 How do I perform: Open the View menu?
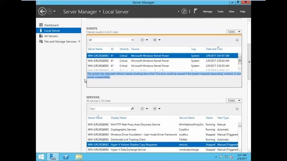click(231, 12)
